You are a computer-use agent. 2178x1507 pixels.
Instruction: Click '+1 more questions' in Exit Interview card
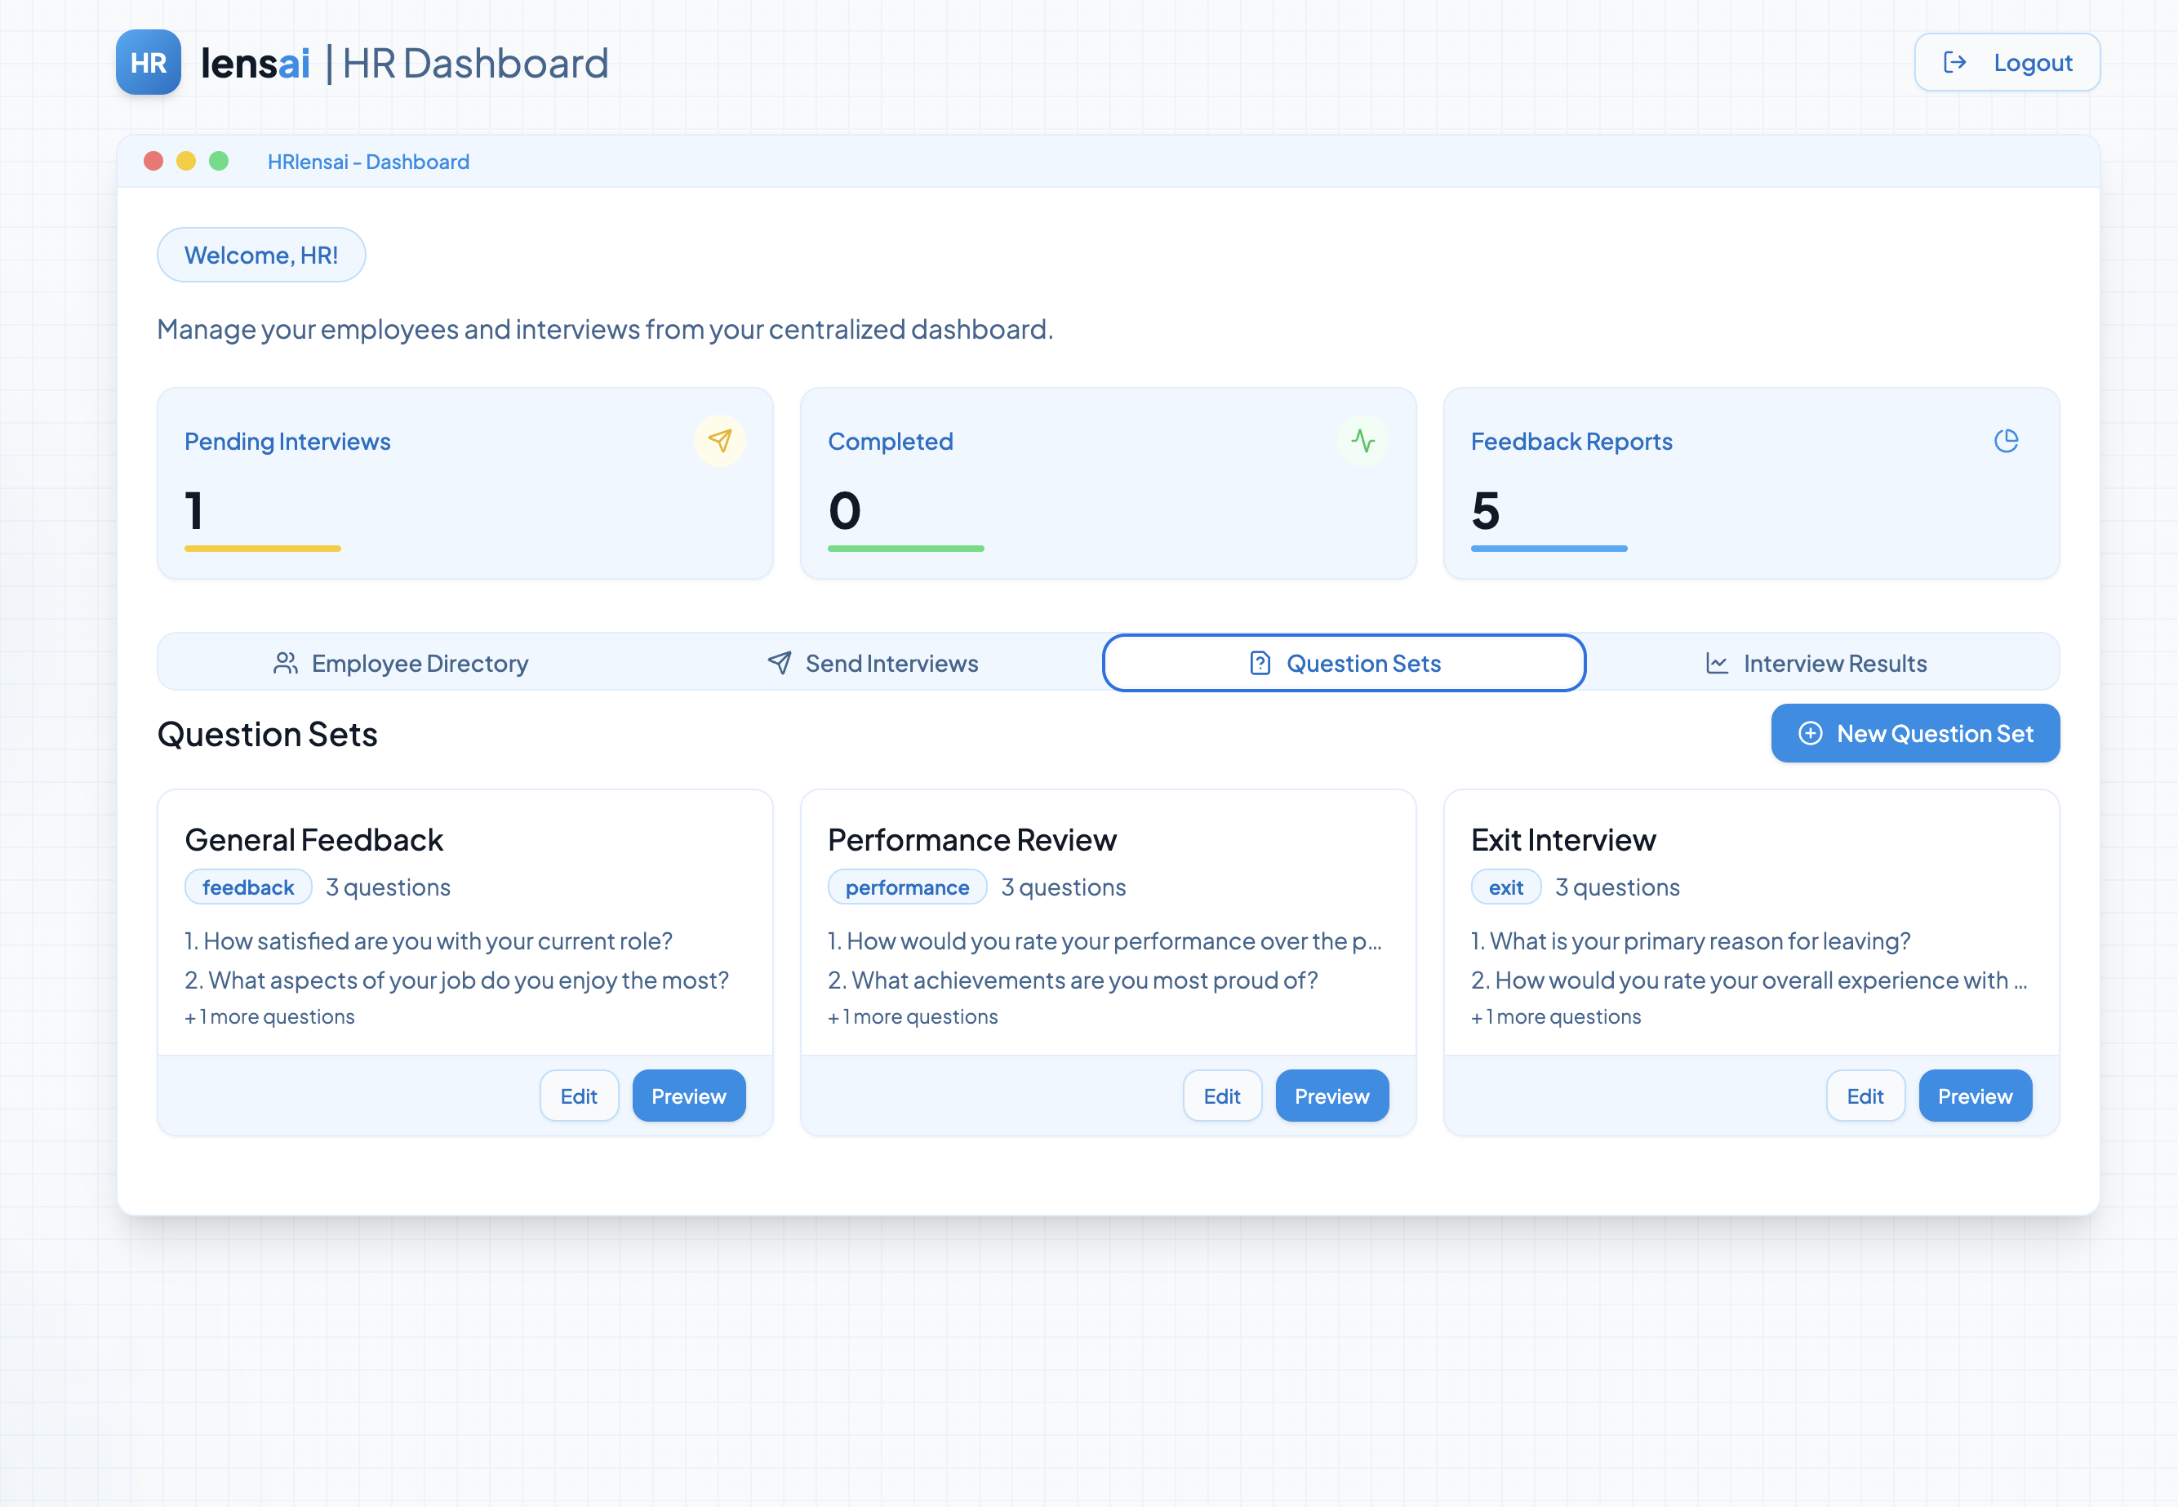[x=1556, y=1017]
